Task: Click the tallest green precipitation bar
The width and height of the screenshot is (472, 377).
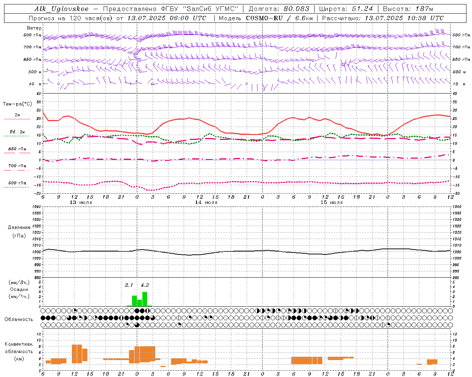Action: (145, 299)
